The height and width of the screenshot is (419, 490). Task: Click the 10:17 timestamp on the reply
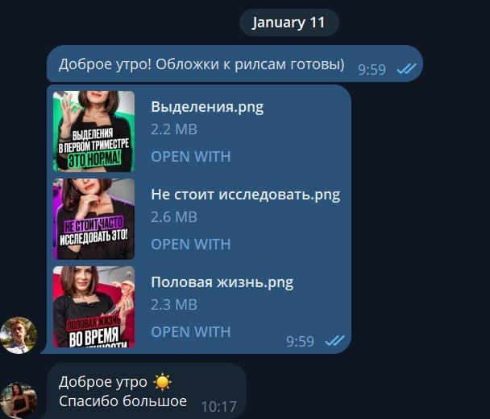[218, 407]
